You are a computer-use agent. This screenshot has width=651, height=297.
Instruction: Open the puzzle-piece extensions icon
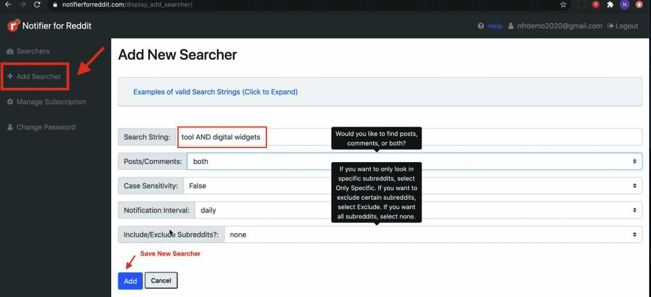click(610, 4)
